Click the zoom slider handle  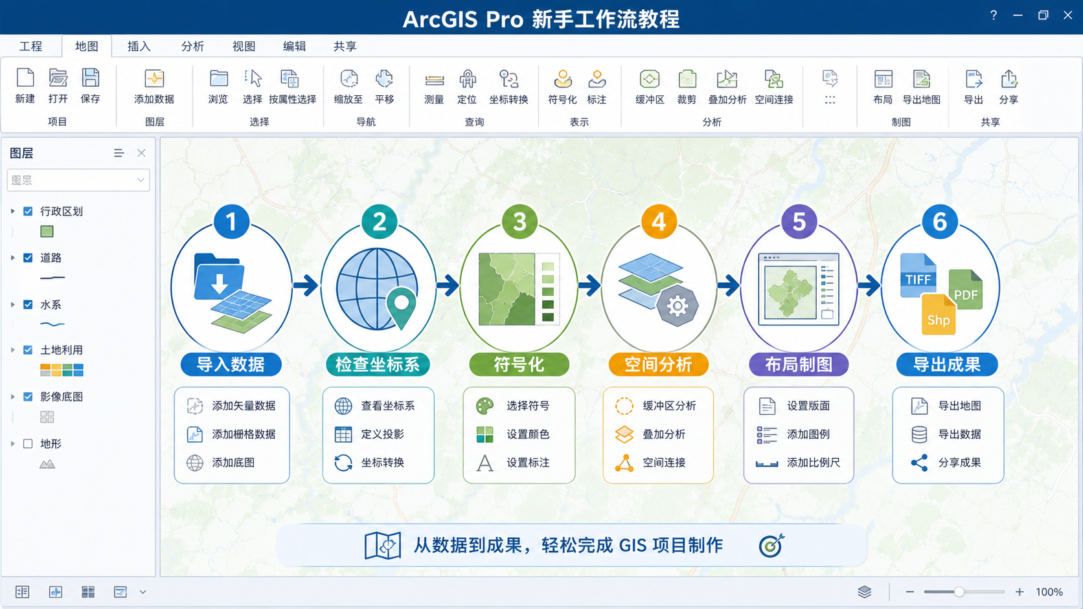pos(959,592)
